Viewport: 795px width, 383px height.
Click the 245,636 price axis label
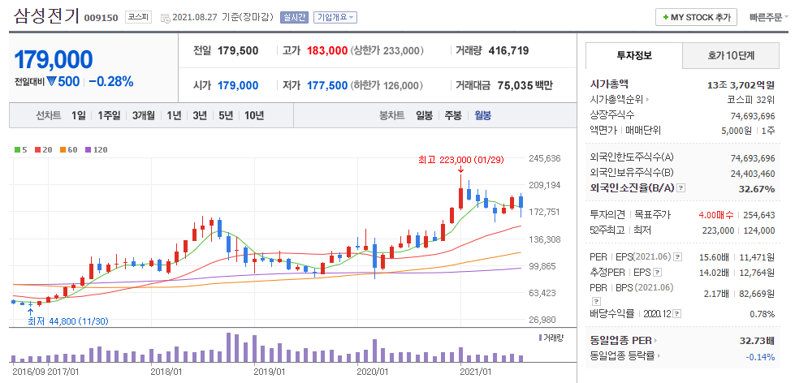click(544, 158)
